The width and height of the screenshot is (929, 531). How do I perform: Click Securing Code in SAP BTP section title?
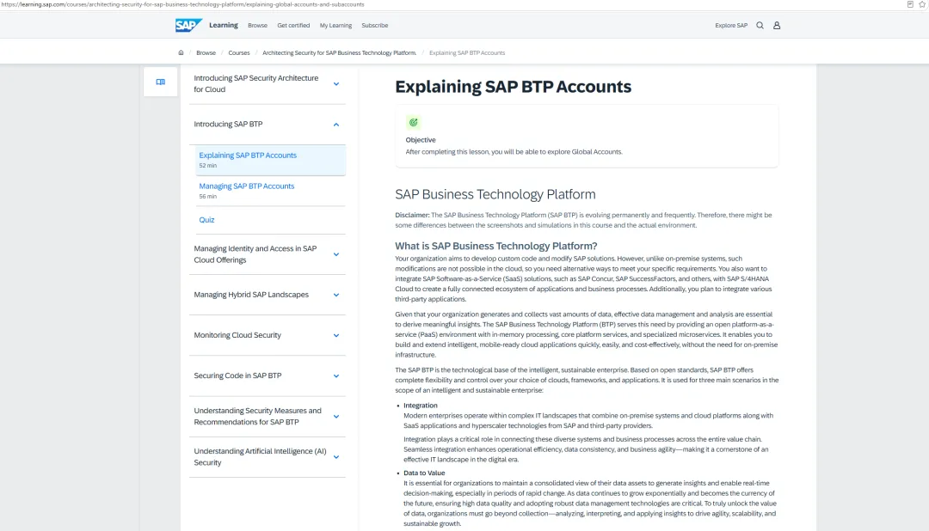point(237,375)
